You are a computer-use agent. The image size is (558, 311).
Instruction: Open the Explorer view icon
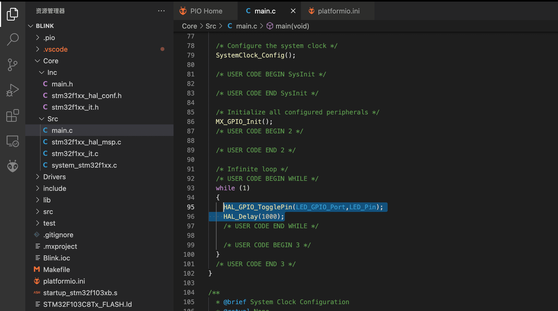pos(12,14)
